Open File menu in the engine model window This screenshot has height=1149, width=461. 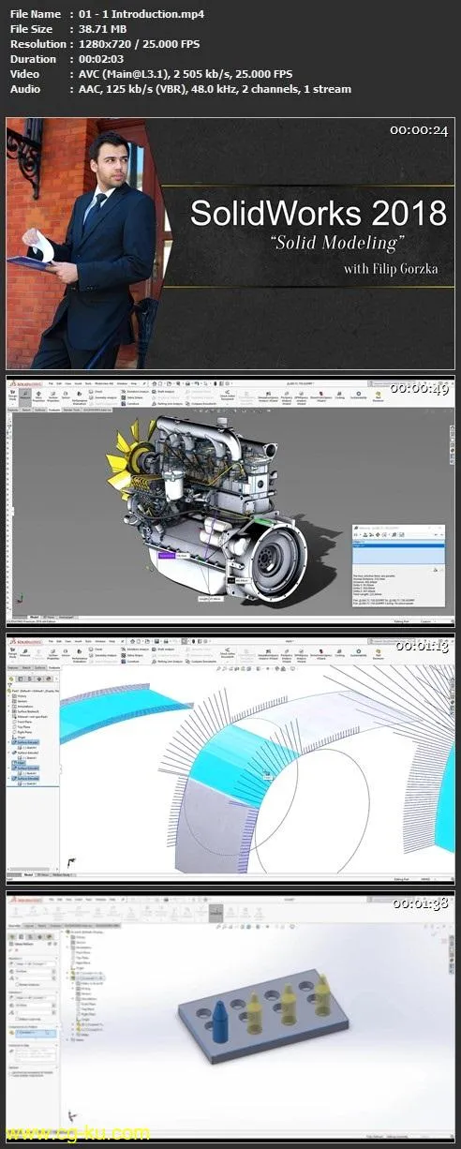(51, 383)
